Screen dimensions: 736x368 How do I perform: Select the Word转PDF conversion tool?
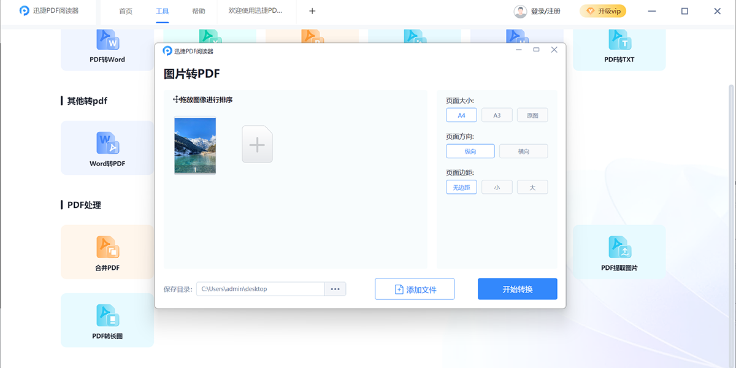point(107,148)
